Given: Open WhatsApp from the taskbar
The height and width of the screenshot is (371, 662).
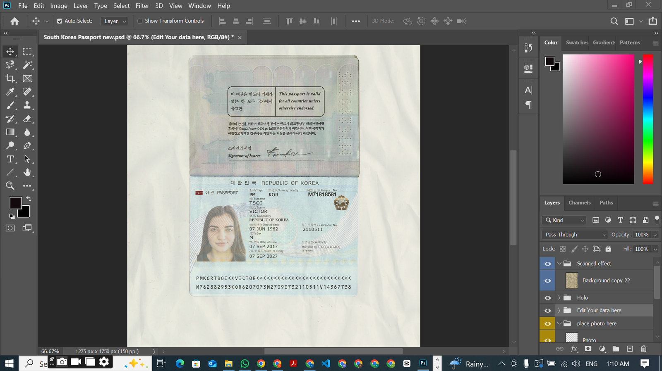Looking at the screenshot, I should (x=245, y=364).
